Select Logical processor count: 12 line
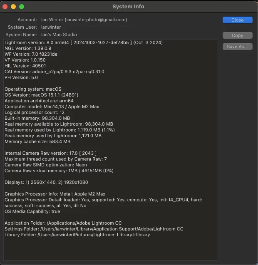Screen dimensions: 258x265 35,113
